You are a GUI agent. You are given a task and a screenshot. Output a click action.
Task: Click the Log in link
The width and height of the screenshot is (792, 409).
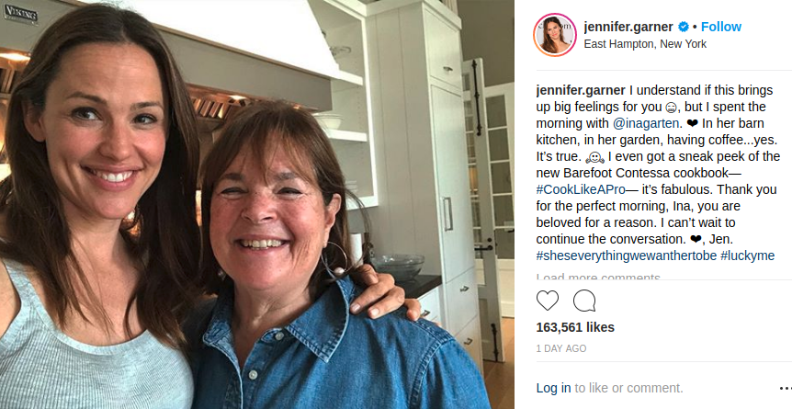tap(553, 388)
